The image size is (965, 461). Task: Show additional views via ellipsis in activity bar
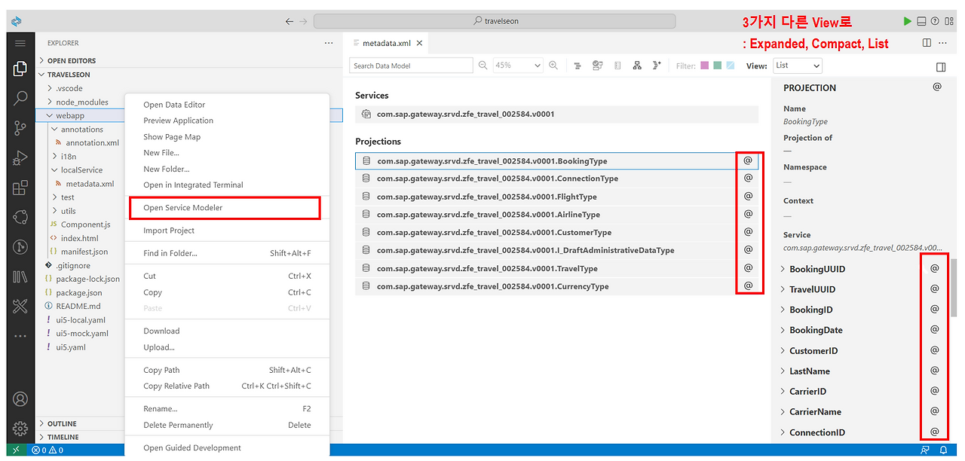(20, 336)
